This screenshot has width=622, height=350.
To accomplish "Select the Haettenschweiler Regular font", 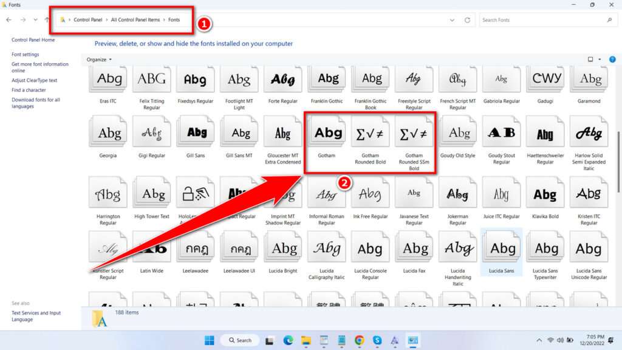I will [x=545, y=140].
